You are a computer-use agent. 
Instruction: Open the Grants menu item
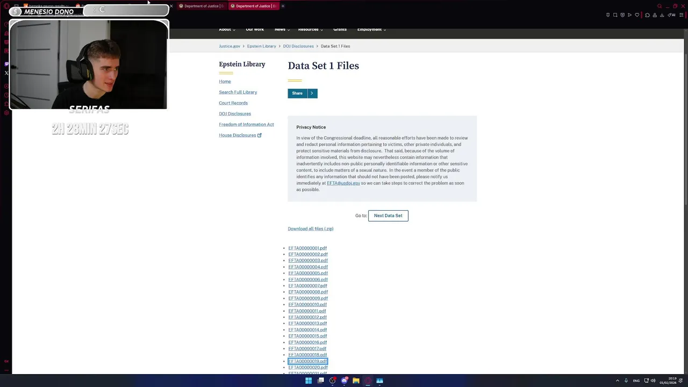pos(340,30)
